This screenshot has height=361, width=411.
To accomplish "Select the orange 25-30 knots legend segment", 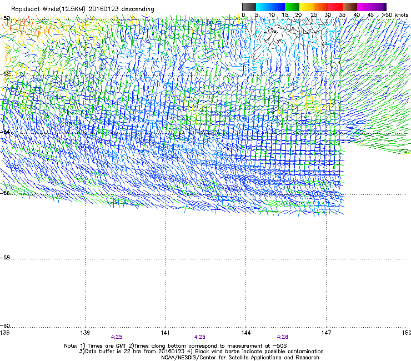I will pos(321,7).
